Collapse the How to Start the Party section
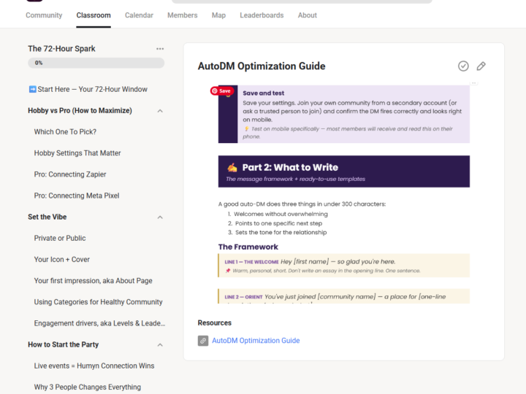Viewport: 526px width, 394px height. coord(160,344)
